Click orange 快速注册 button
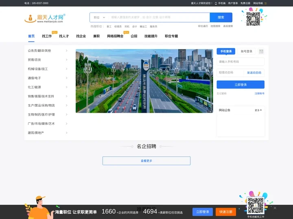 pos(226,212)
